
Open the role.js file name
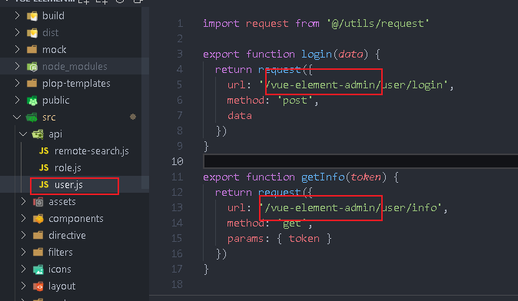point(68,168)
